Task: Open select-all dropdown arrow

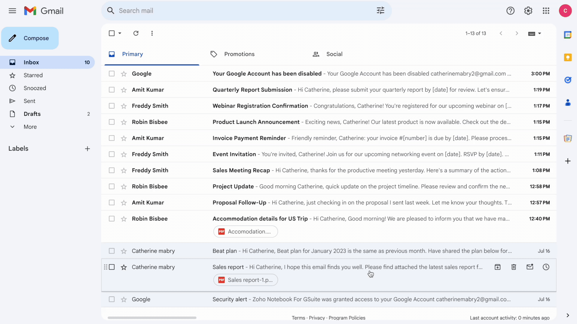Action: (x=120, y=33)
